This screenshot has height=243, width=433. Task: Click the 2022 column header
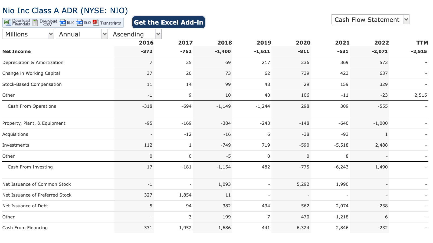point(382,43)
